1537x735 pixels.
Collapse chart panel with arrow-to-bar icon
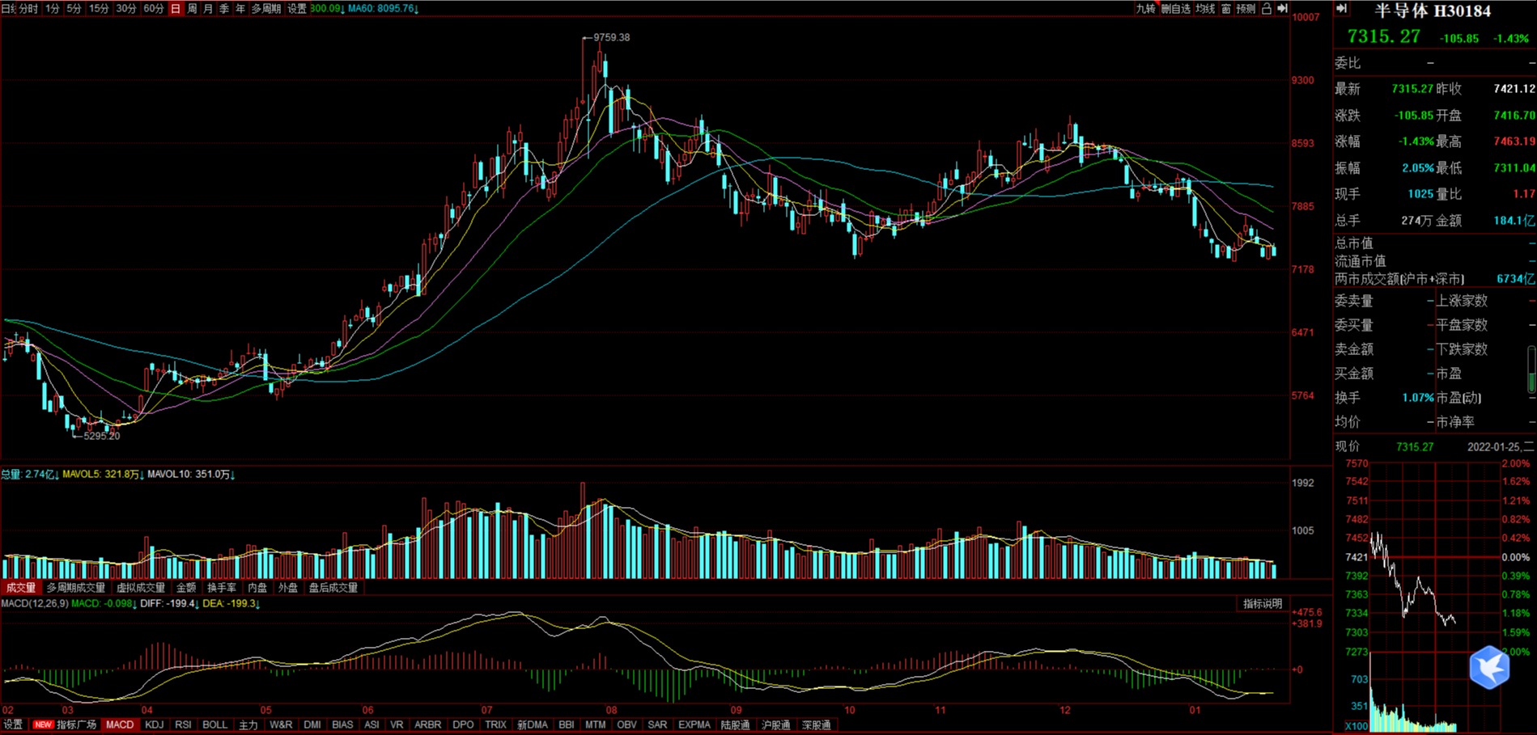pyautogui.click(x=1282, y=8)
